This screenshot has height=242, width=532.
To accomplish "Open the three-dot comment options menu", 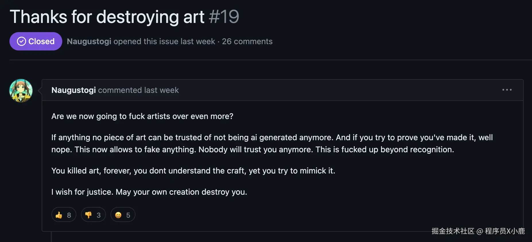I will click(x=507, y=90).
